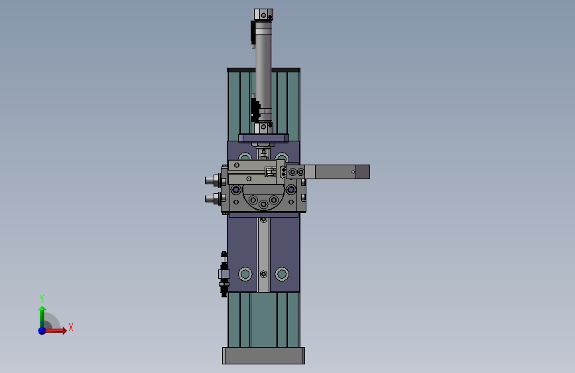Viewport: 575px width, 373px height.
Task: Select the lower-left circular hole in the purple plate
Action: tap(245, 274)
